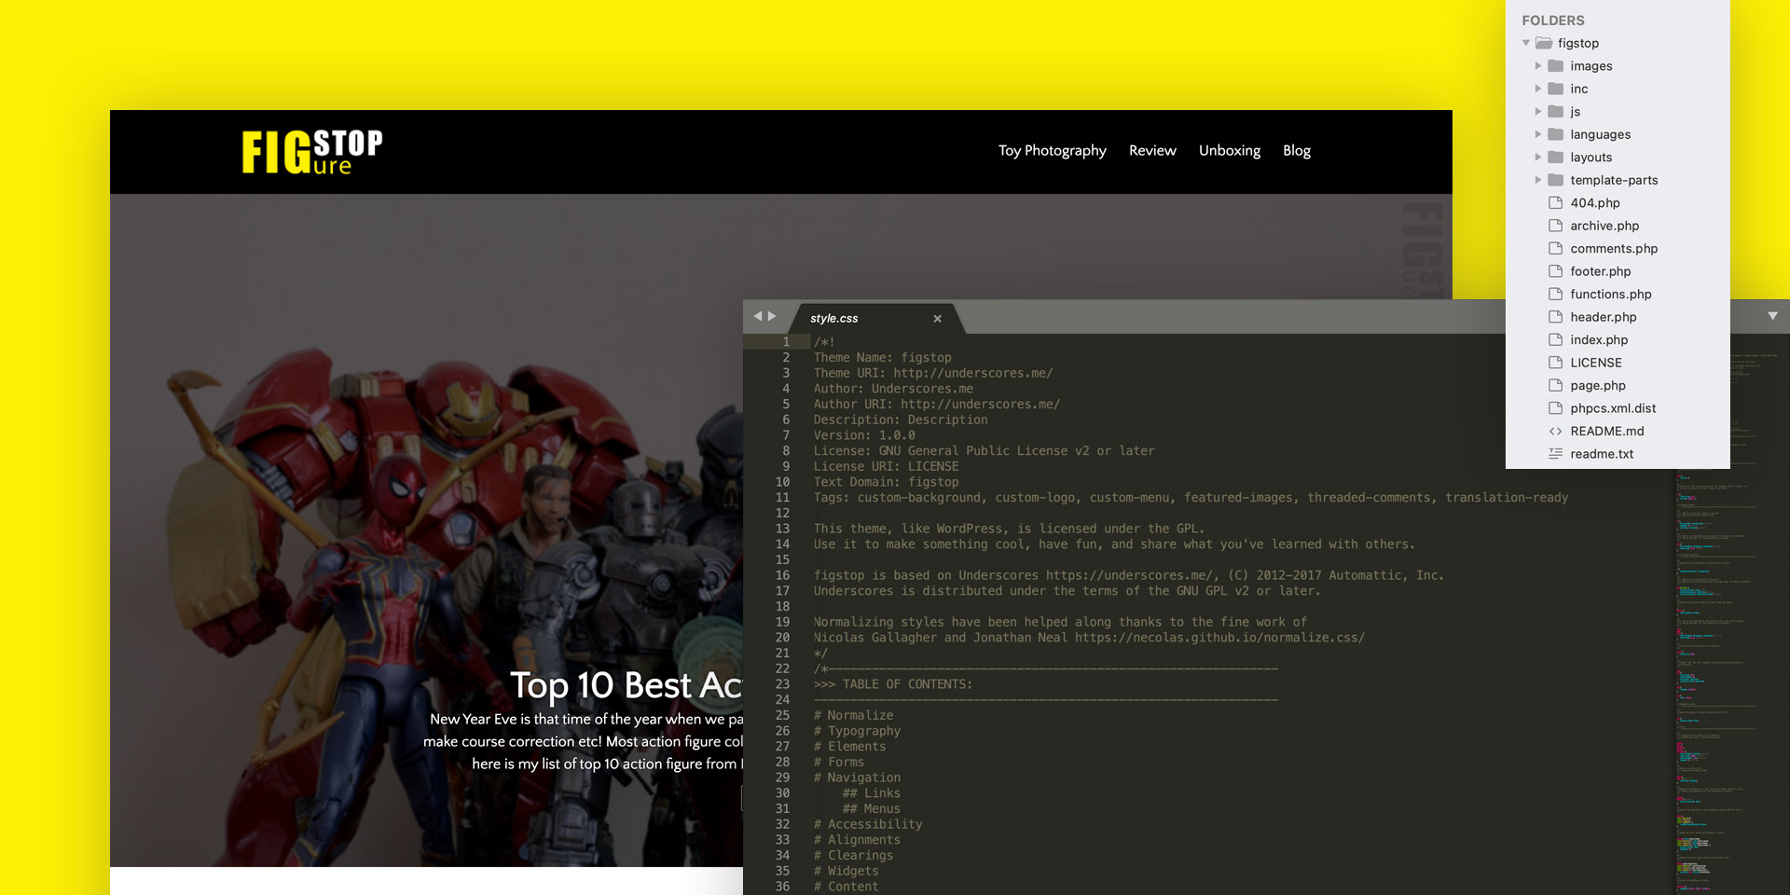
Task: Click the folder icon beside template-parts
Action: (x=1555, y=180)
